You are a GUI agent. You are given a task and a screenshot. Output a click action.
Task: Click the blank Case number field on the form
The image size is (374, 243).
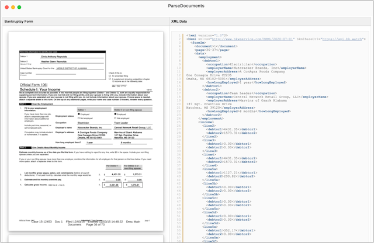pos(56,73)
